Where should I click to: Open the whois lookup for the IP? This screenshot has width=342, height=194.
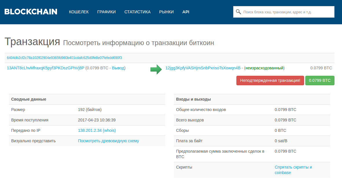pos(110,130)
